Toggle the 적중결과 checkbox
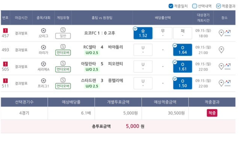 pos(218,6)
